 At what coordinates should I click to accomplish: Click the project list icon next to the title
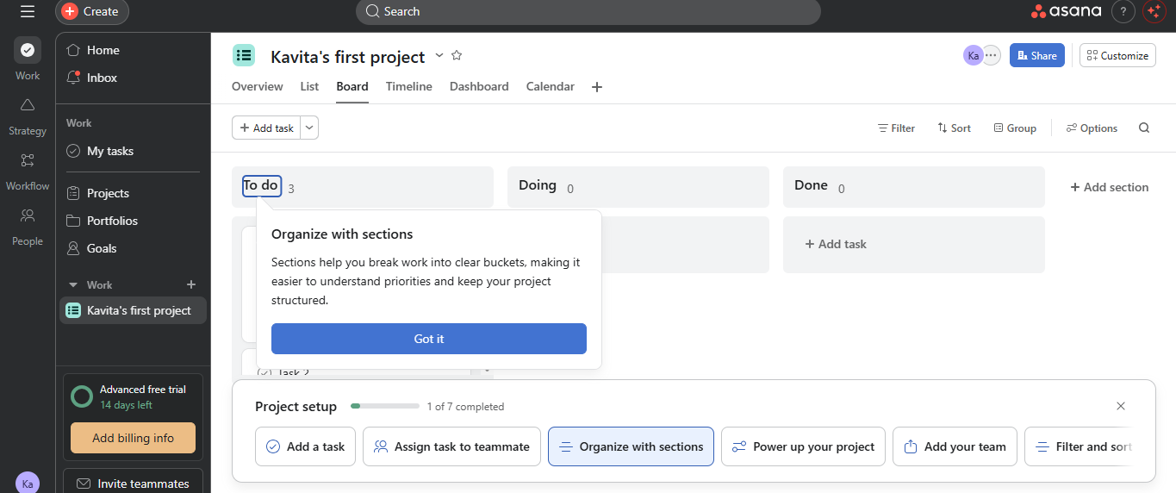tap(244, 55)
